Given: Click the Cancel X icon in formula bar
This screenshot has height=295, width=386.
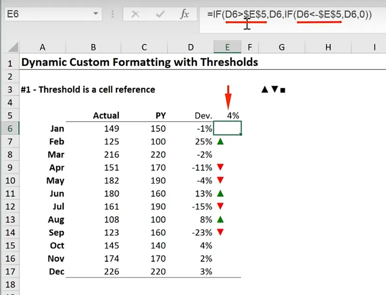Looking at the screenshot, I should click(136, 14).
